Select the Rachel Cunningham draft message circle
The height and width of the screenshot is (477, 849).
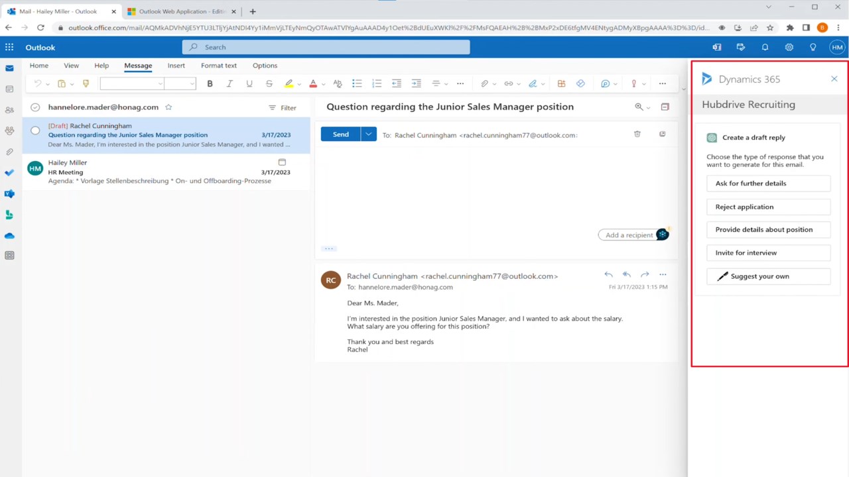pos(35,131)
